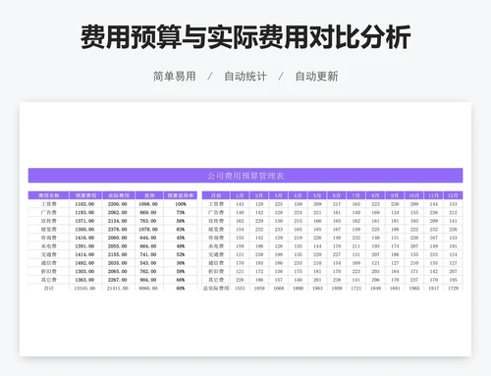491x376 pixels.
Task: Click 交通费 label in the left table
Action: (49, 254)
